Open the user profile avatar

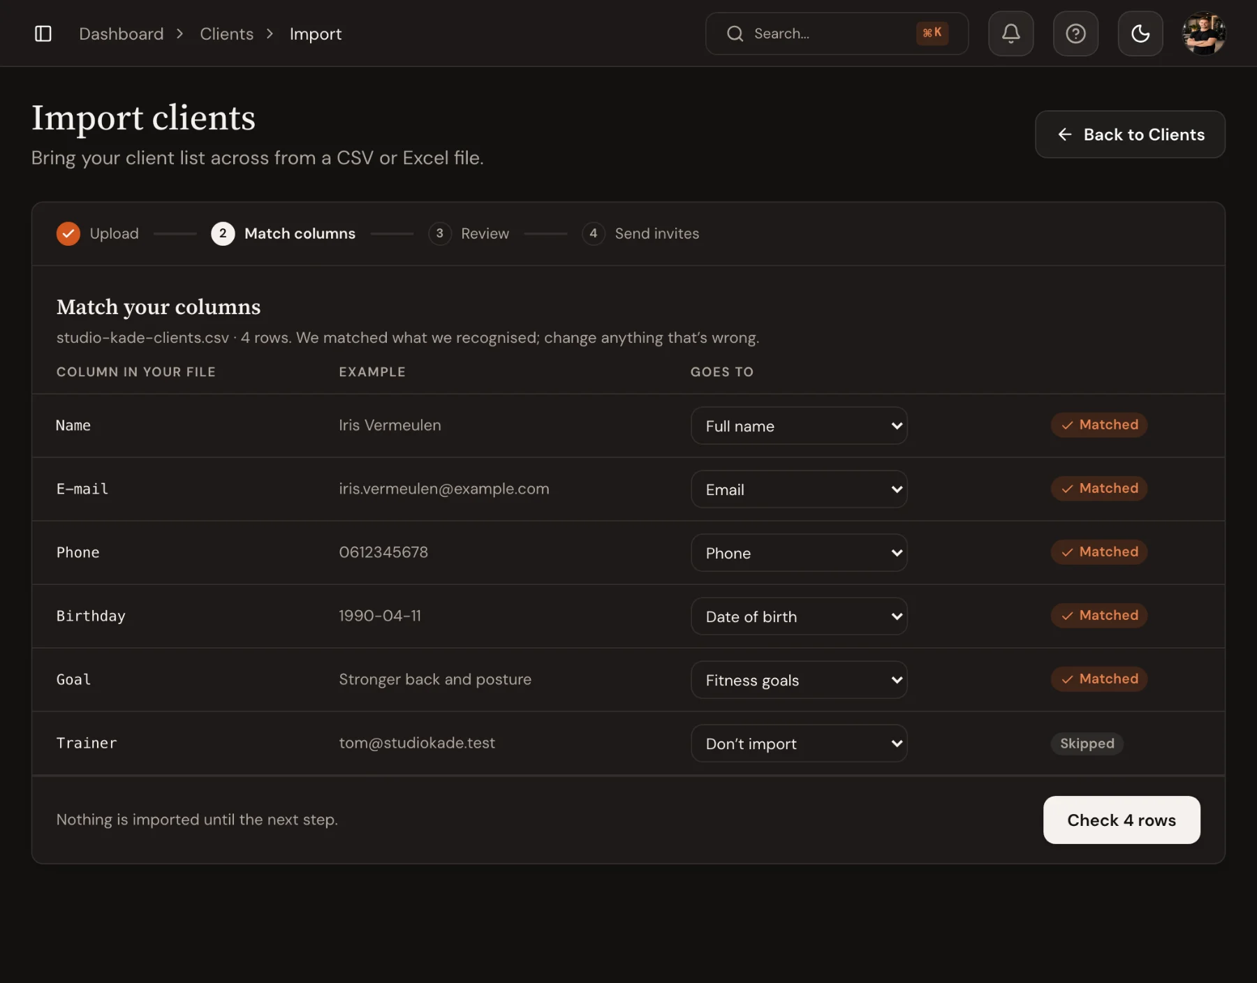click(1203, 34)
